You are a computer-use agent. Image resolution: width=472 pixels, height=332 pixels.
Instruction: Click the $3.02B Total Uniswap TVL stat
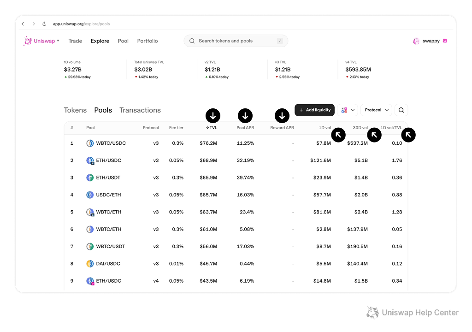[x=143, y=70]
